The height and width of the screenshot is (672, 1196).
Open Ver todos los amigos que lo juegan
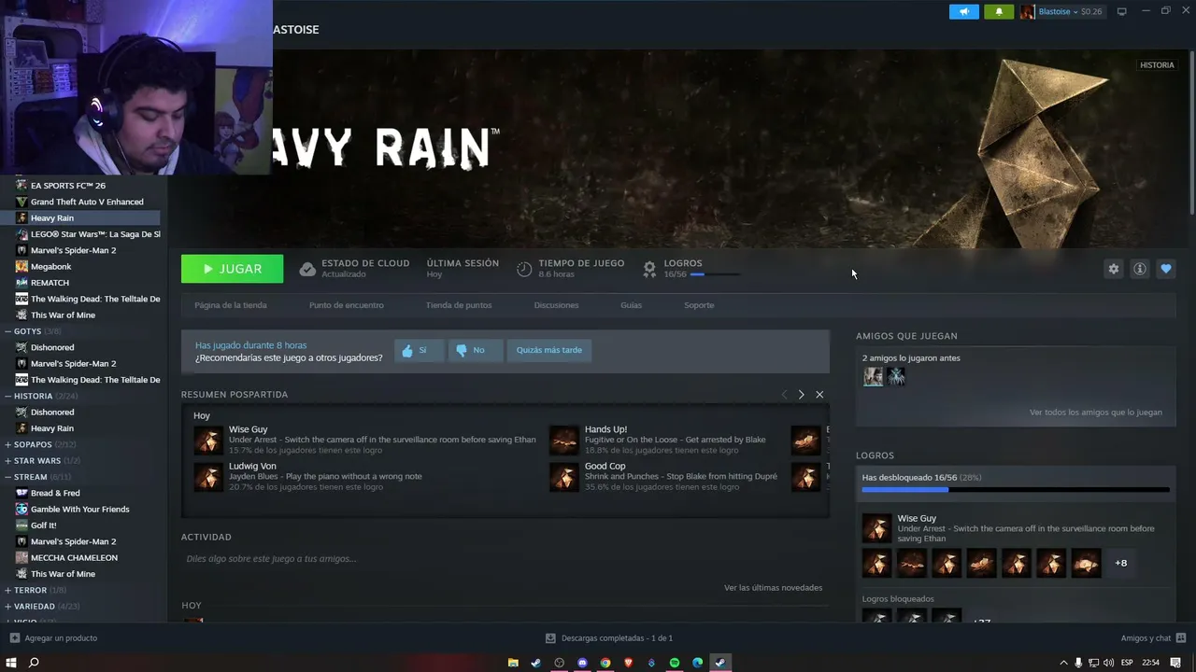click(x=1096, y=413)
